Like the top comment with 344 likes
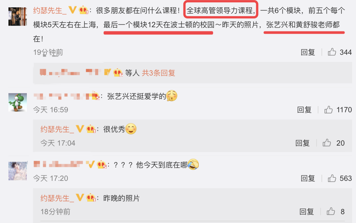 332,52
